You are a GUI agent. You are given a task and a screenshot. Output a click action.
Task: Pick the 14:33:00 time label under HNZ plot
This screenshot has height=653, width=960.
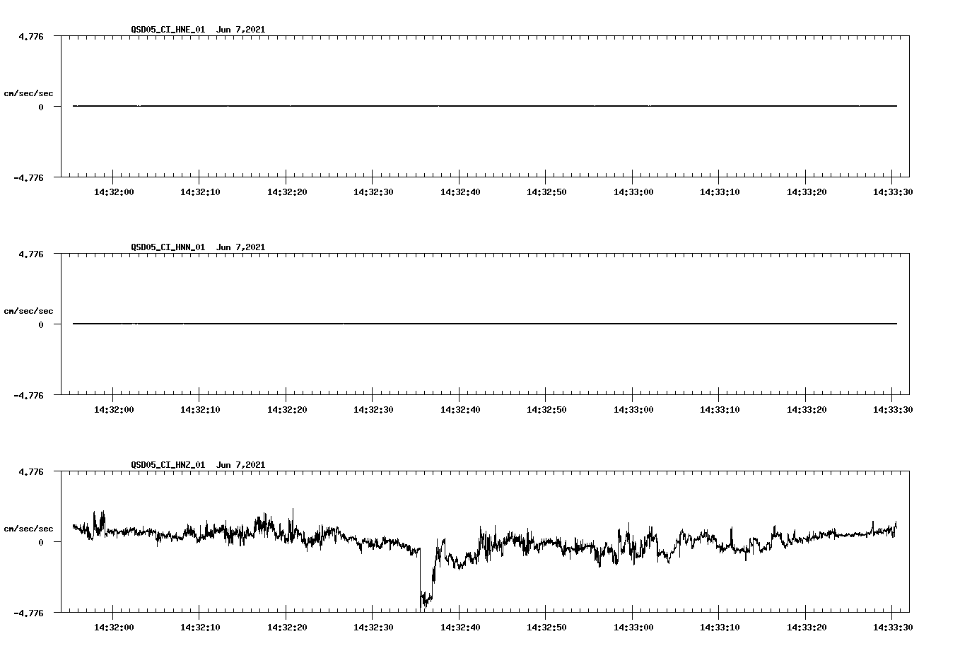633,627
